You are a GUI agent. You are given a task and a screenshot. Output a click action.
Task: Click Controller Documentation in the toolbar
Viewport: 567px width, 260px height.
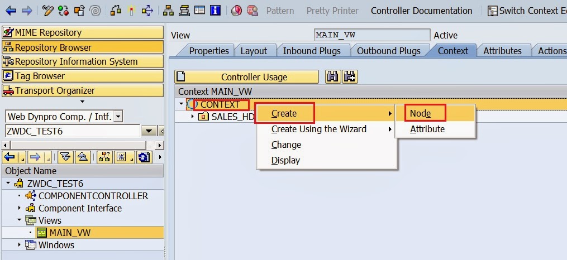pos(421,11)
